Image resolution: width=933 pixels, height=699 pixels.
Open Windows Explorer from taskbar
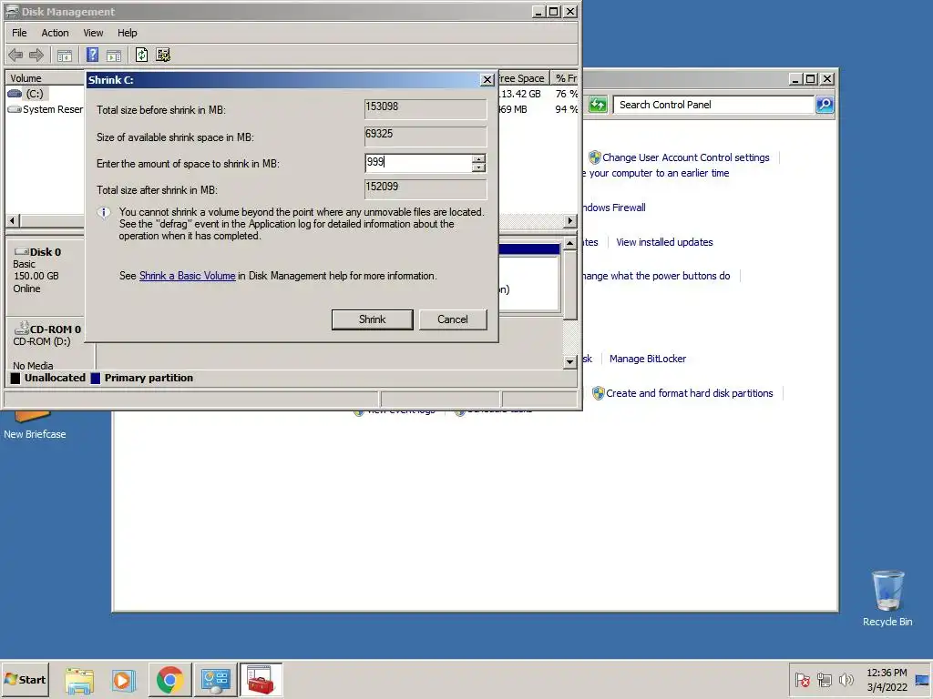(x=79, y=680)
